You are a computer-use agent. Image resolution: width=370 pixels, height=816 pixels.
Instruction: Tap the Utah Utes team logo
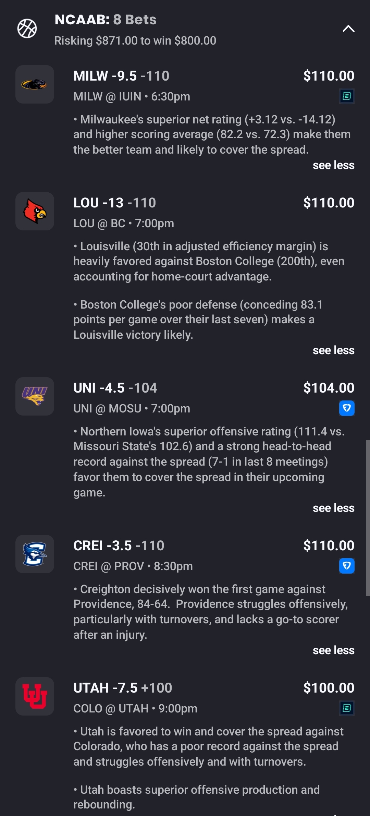pos(35,696)
